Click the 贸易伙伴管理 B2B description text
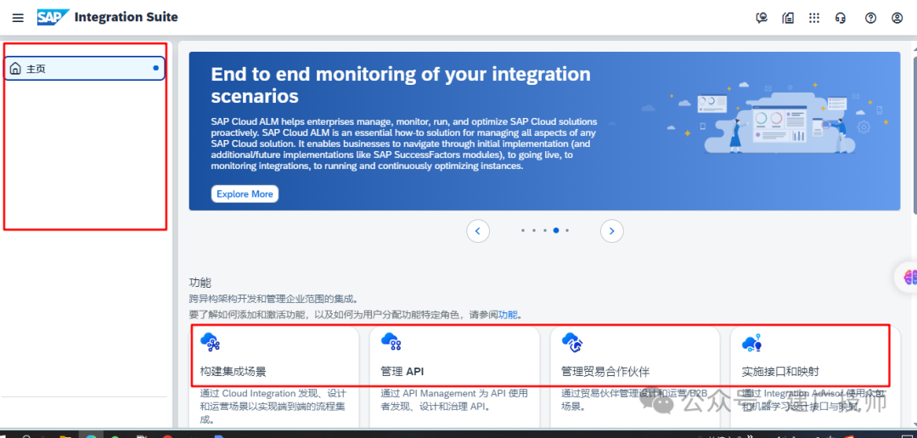 pyautogui.click(x=634, y=400)
